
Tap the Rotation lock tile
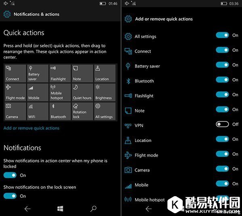[82, 111]
